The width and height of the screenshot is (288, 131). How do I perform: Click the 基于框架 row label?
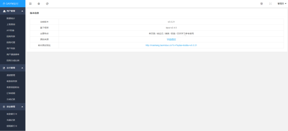point(44,28)
